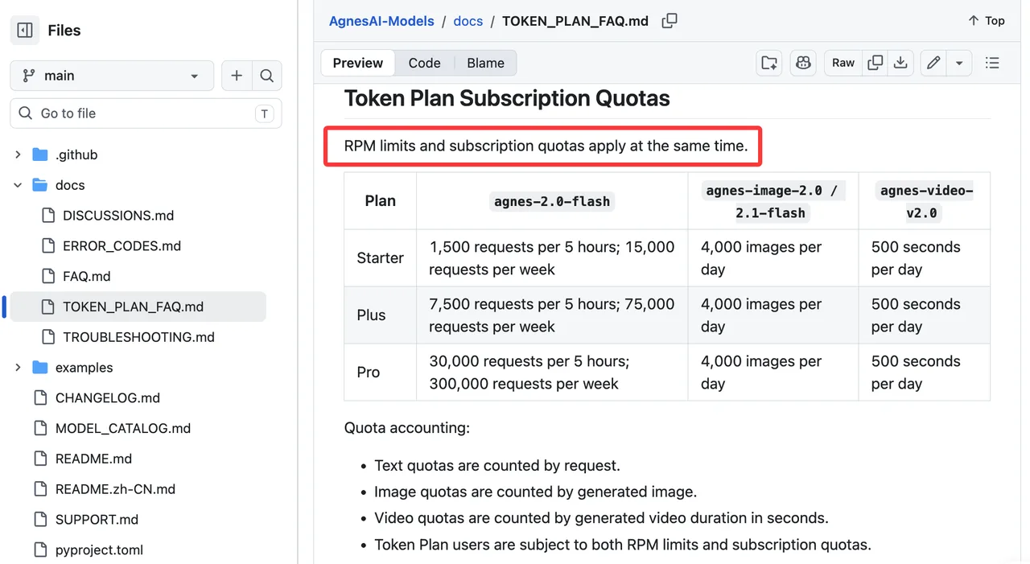Image resolution: width=1030 pixels, height=564 pixels.
Task: Click 'Text quotas are counted by request.'
Action: (x=497, y=466)
